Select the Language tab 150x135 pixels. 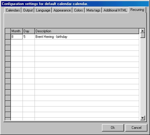click(x=43, y=10)
